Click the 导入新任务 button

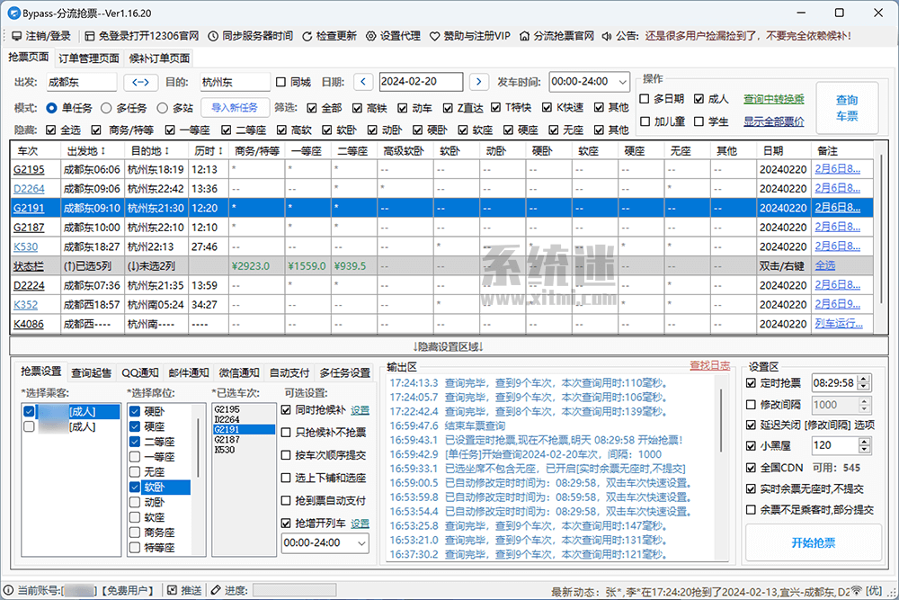(x=235, y=107)
